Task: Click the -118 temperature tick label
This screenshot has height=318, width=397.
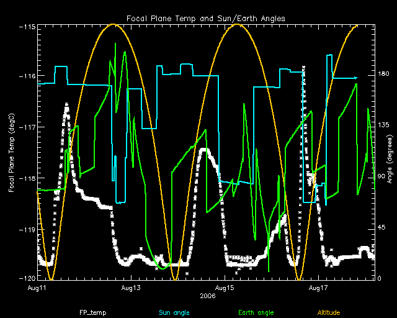Action: [26, 178]
